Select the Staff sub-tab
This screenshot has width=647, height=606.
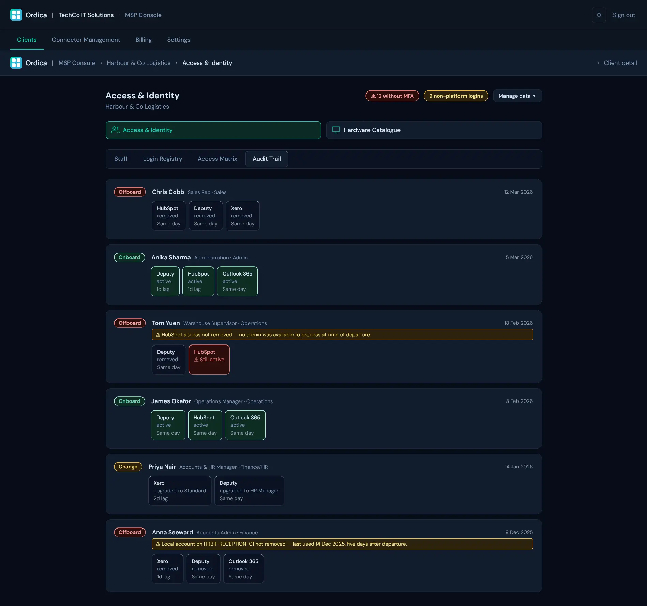click(121, 159)
